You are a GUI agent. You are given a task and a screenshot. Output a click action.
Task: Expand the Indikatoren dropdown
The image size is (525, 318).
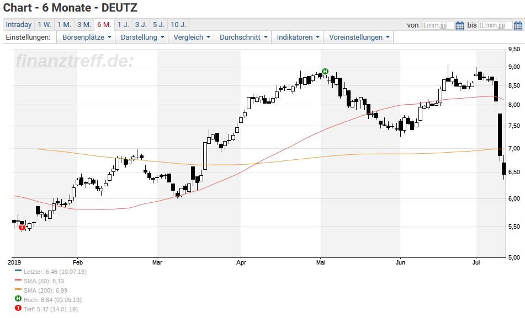298,37
